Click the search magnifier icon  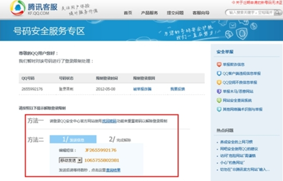tap(278, 13)
